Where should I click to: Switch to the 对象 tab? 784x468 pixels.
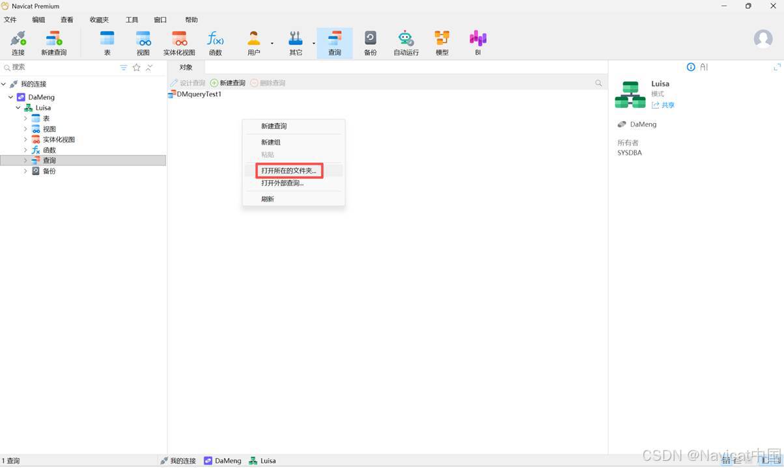click(x=186, y=67)
